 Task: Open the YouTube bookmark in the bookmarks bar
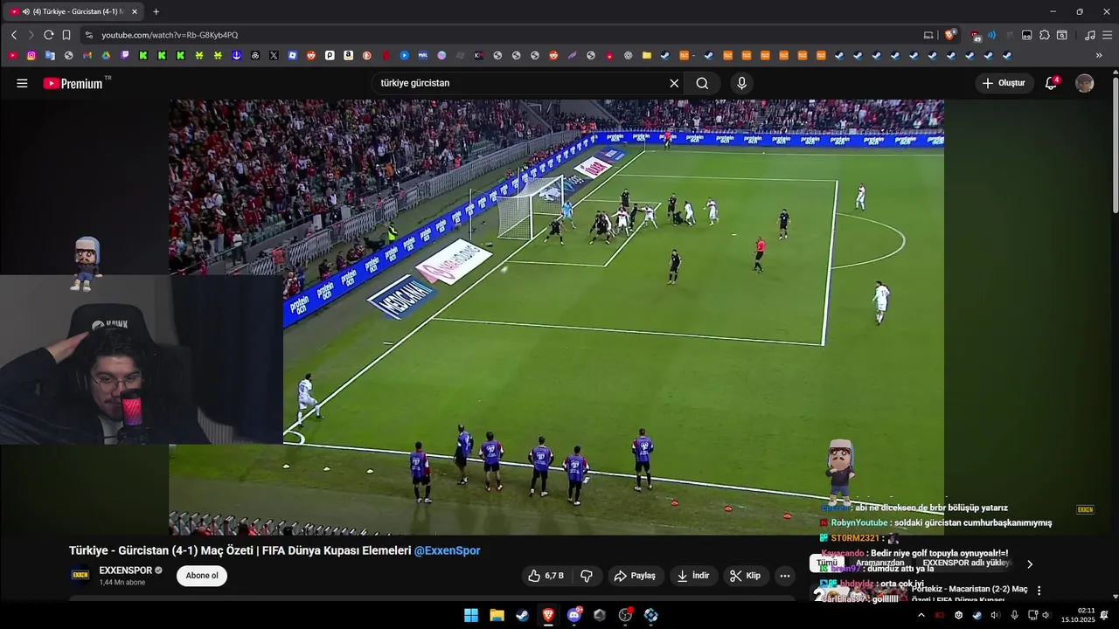[x=12, y=55]
